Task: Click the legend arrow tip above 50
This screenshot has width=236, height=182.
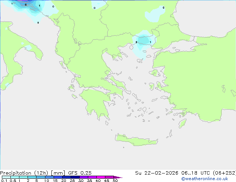Action: (x=118, y=177)
